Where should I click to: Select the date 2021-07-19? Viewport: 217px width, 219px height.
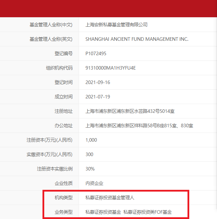pos(98,97)
